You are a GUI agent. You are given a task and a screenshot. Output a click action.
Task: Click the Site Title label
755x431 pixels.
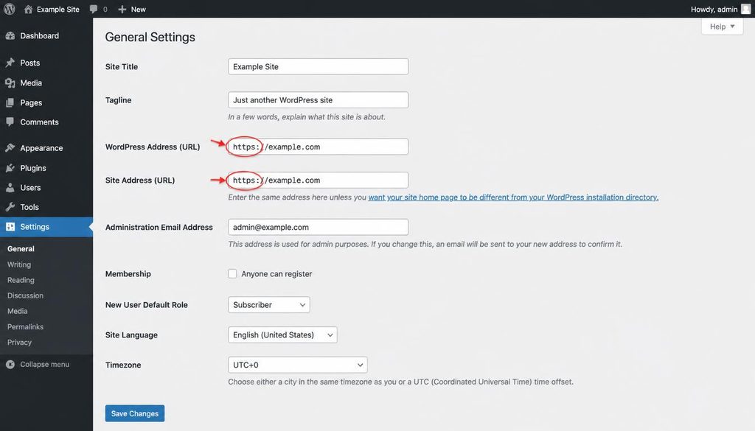pos(122,66)
